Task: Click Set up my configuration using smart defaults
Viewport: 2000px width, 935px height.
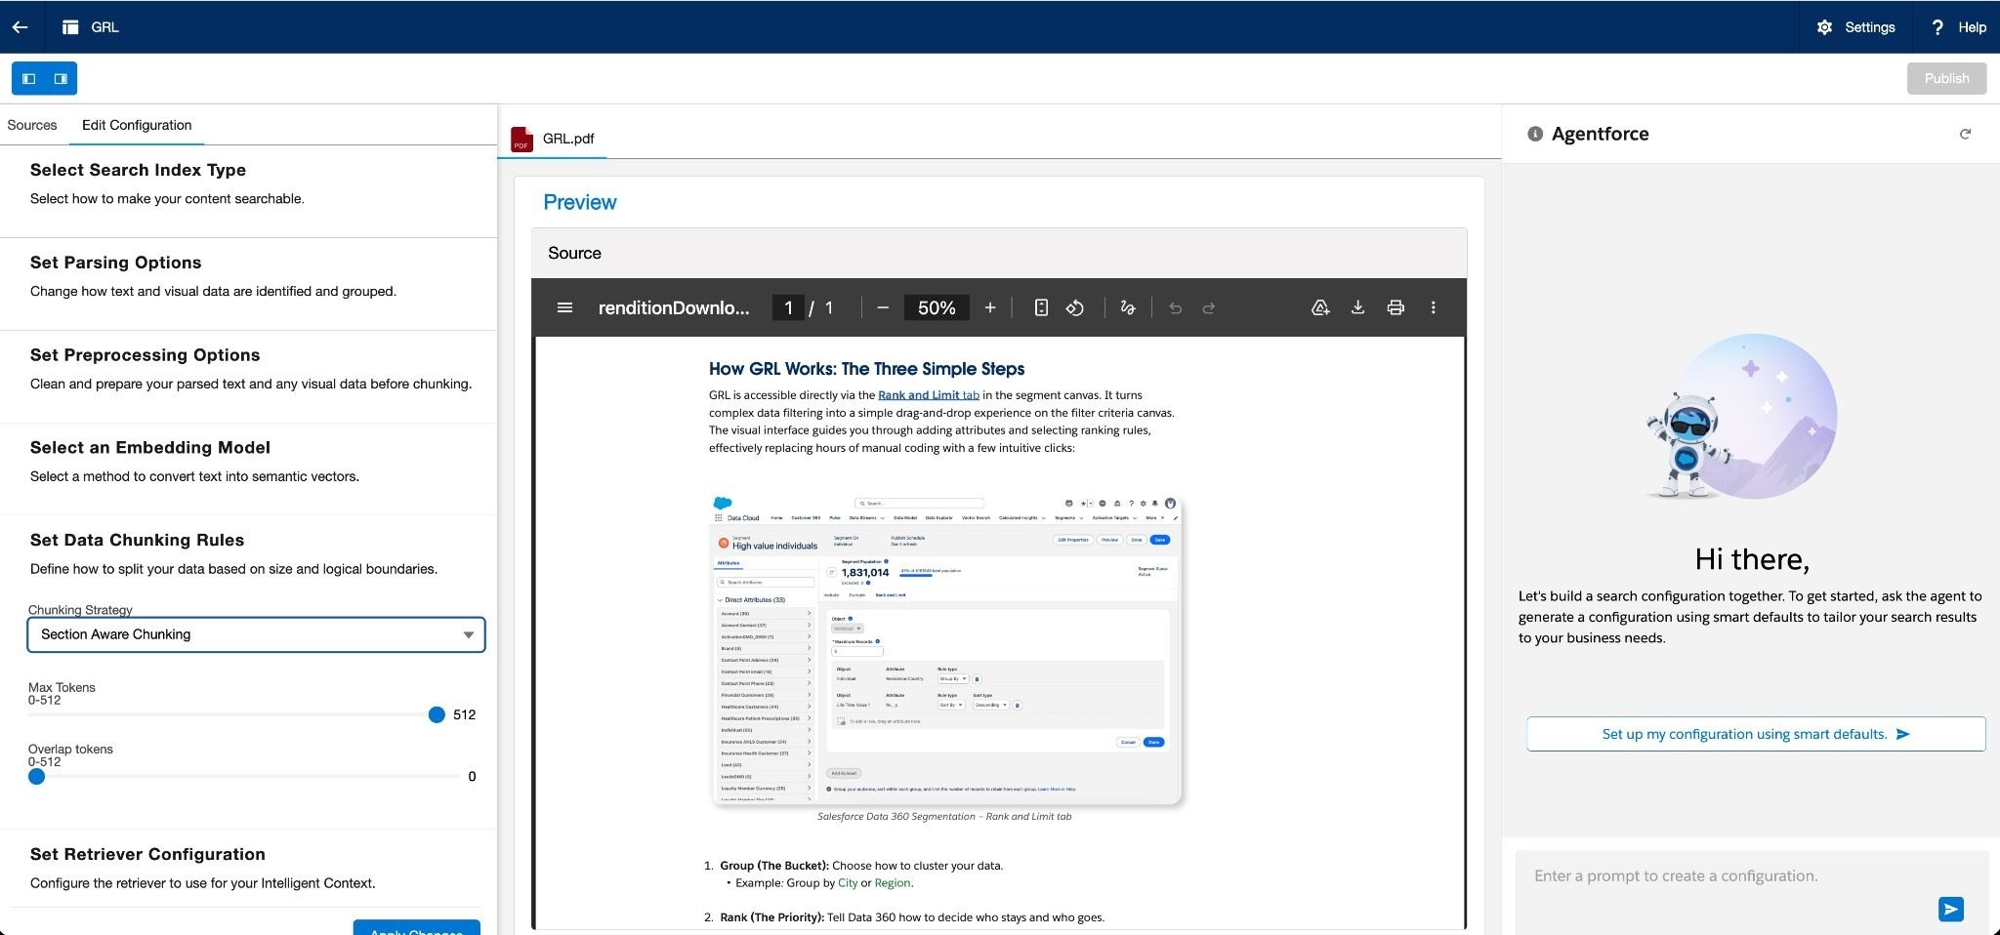Action: click(x=1756, y=734)
